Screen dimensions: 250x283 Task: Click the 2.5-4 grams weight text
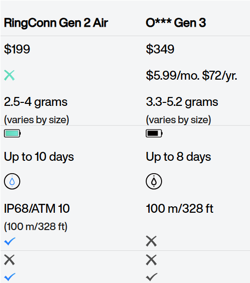36,102
